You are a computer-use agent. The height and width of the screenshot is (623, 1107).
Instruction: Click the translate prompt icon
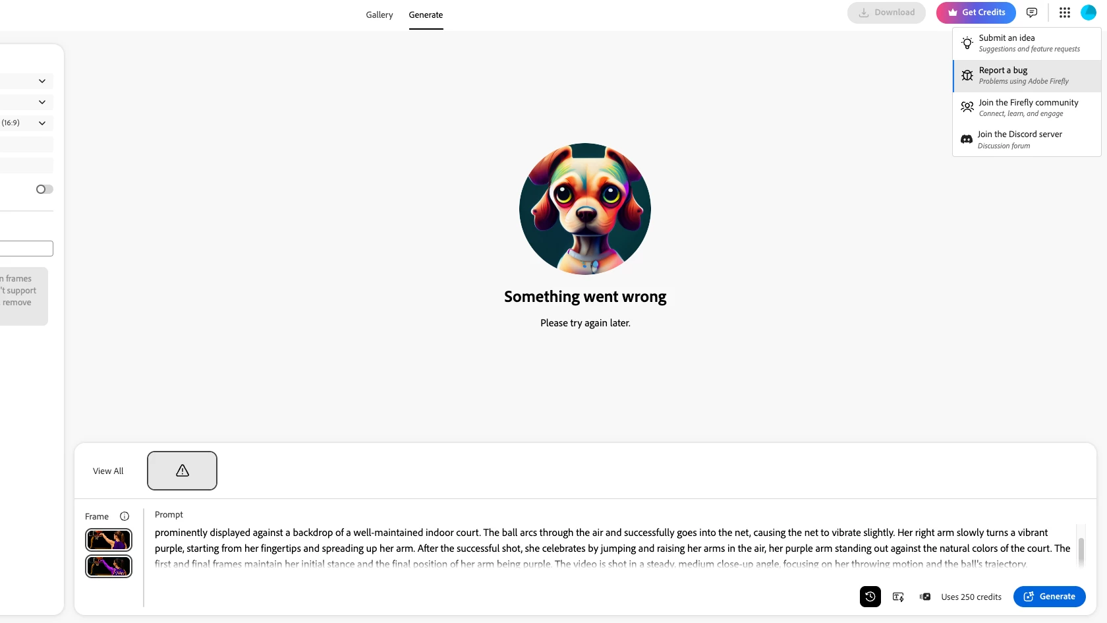898,597
